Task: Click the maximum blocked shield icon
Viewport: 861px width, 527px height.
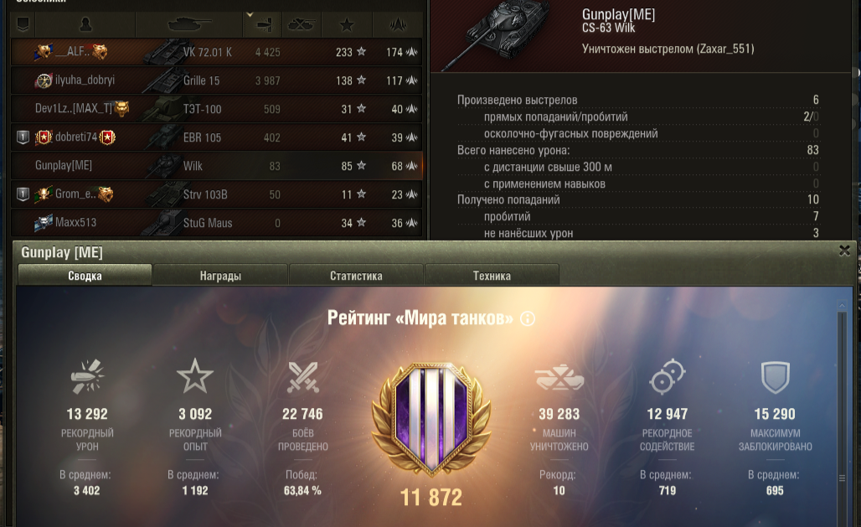Action: pyautogui.click(x=775, y=377)
